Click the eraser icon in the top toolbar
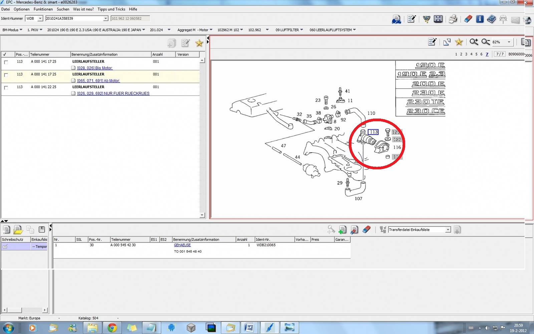534x334 pixels. coord(468,19)
